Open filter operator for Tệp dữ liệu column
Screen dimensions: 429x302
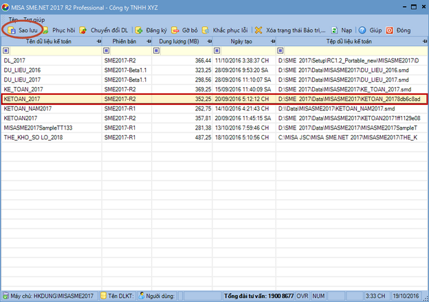point(280,51)
